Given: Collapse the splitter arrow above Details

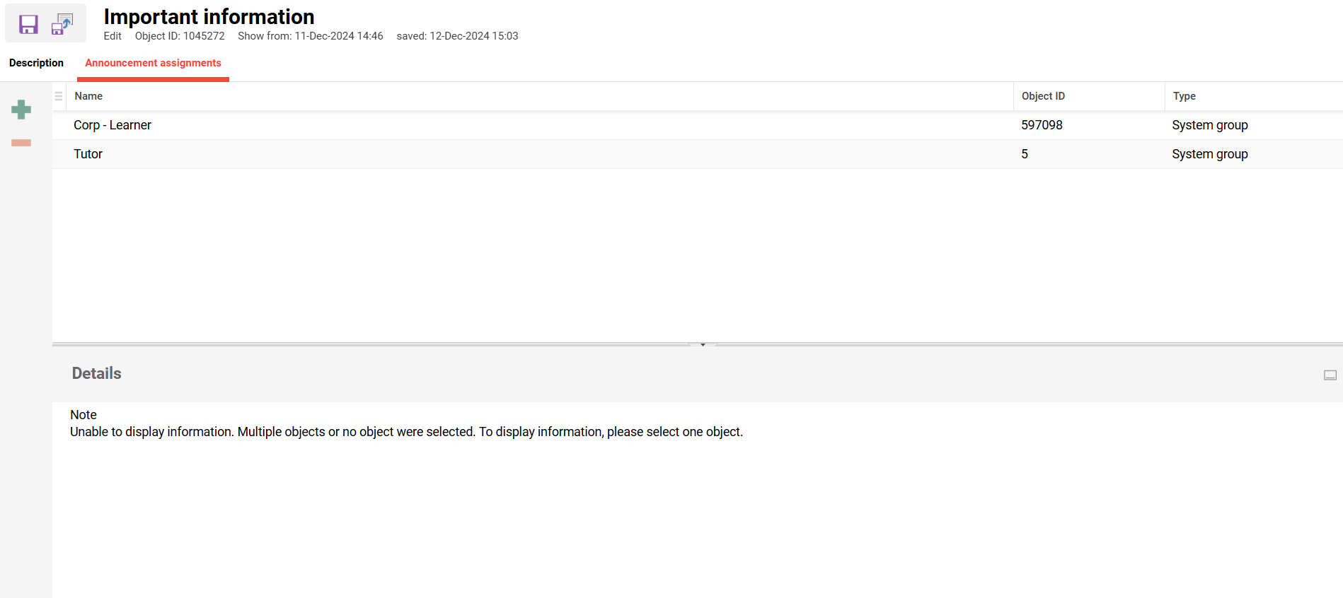Looking at the screenshot, I should (703, 344).
